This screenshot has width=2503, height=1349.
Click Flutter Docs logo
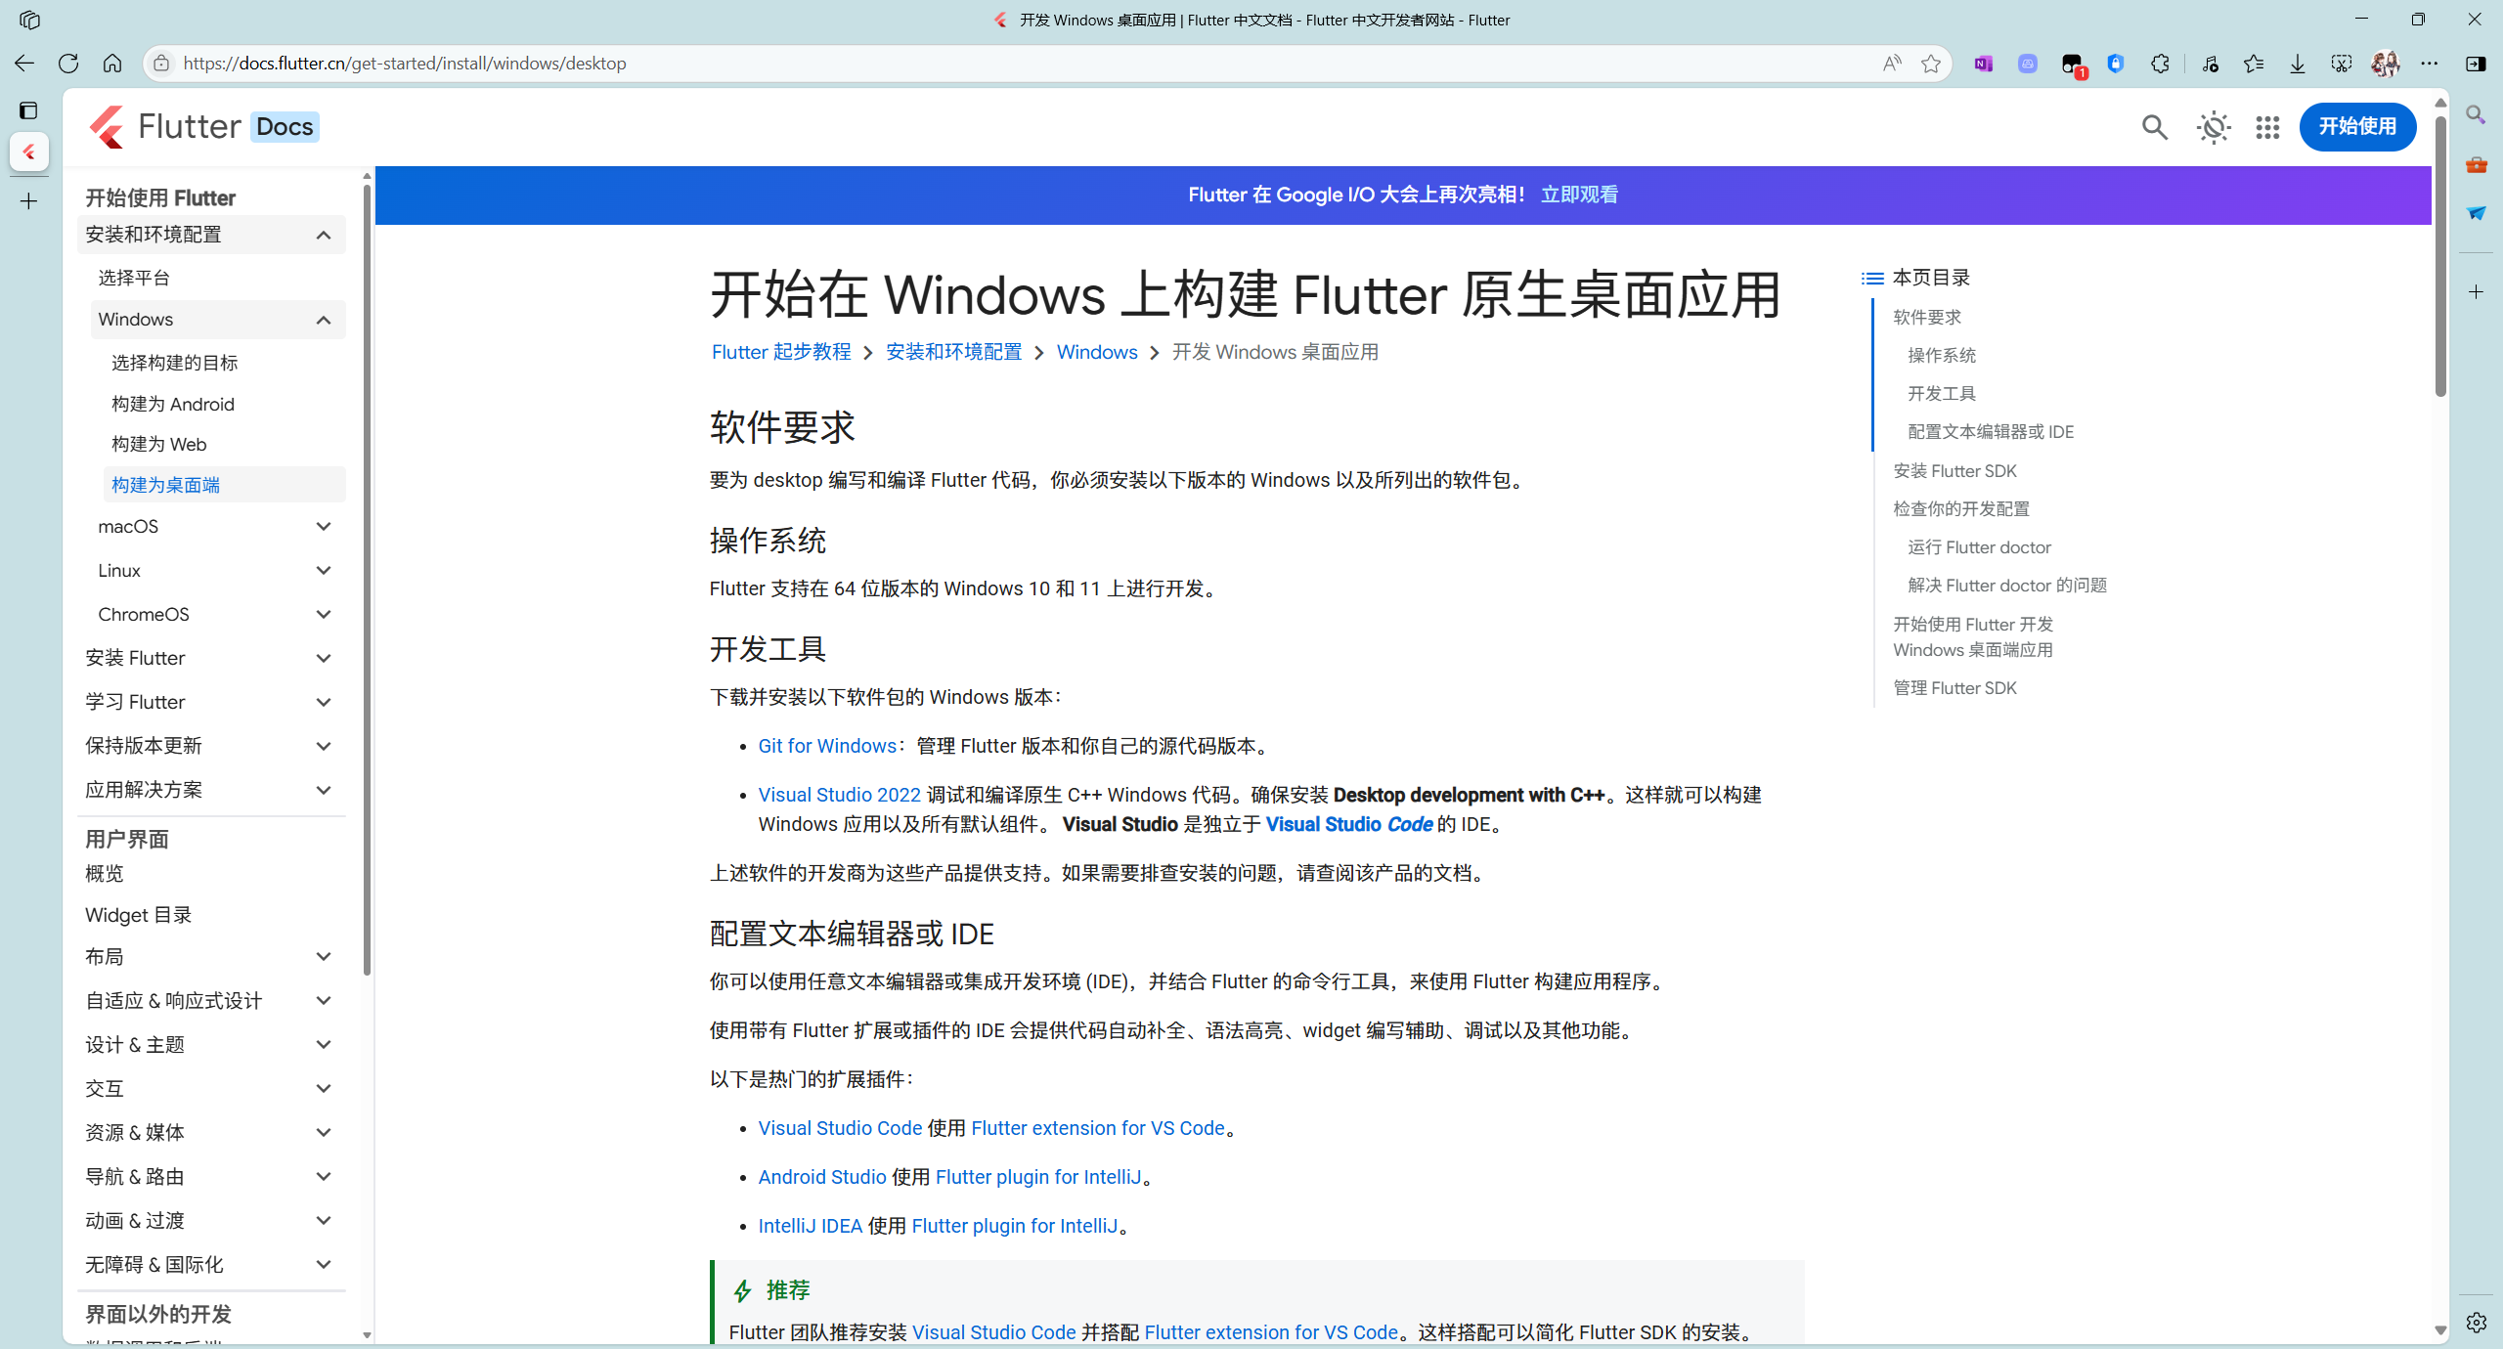(203, 127)
